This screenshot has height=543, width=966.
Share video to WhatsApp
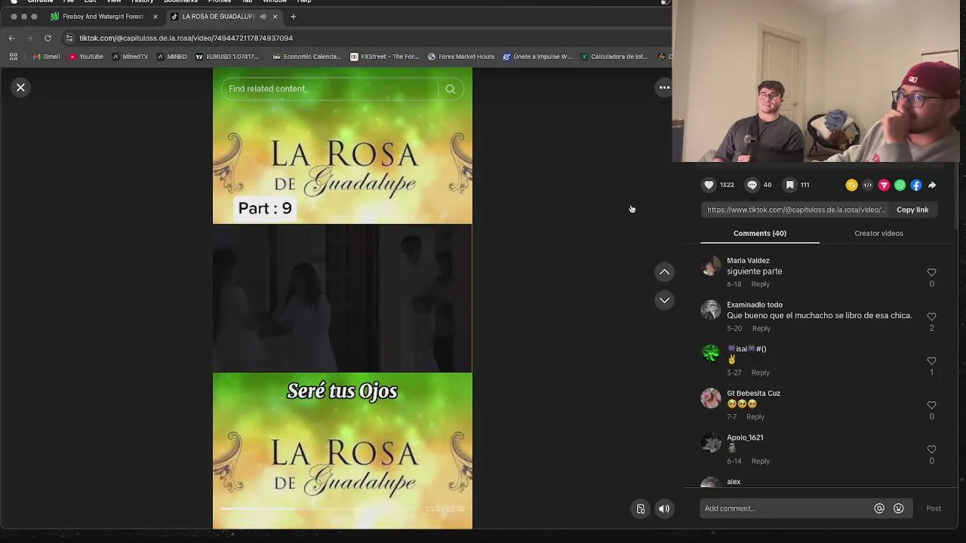pos(900,185)
